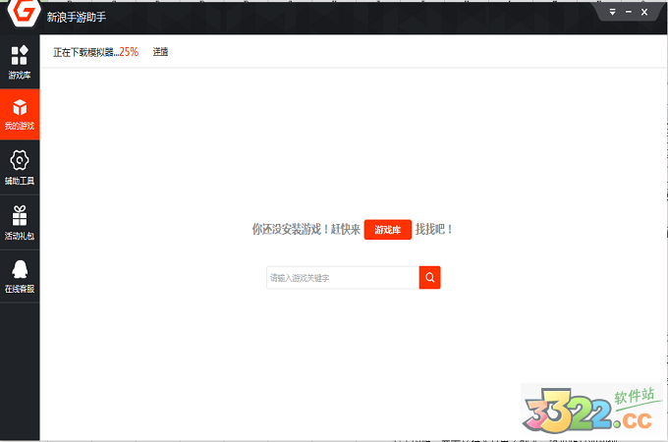Click the app logo G icon
This screenshot has height=442, width=668.
25,12
